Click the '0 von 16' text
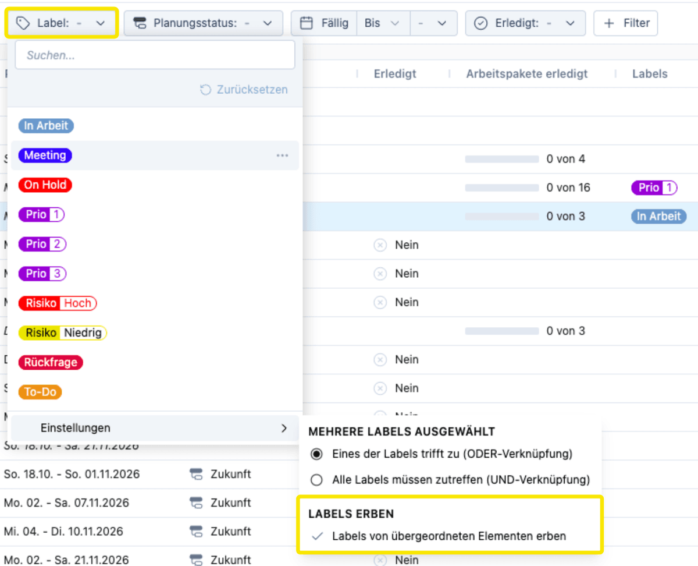698x566 pixels. coord(568,188)
